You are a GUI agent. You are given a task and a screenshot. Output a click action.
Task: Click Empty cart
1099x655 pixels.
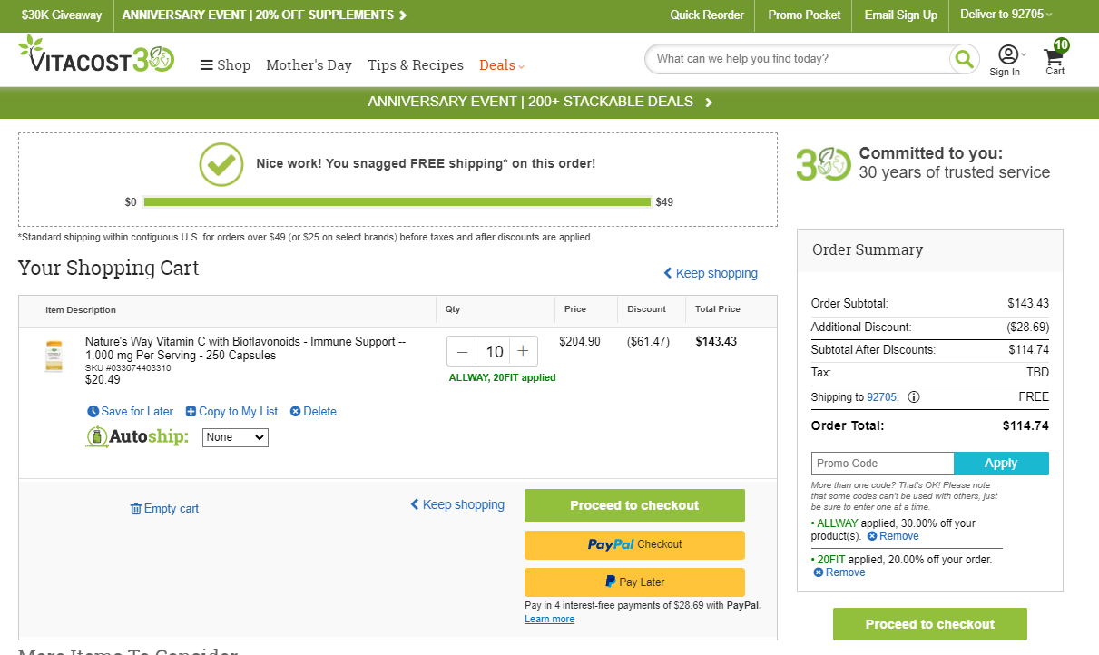(x=164, y=509)
